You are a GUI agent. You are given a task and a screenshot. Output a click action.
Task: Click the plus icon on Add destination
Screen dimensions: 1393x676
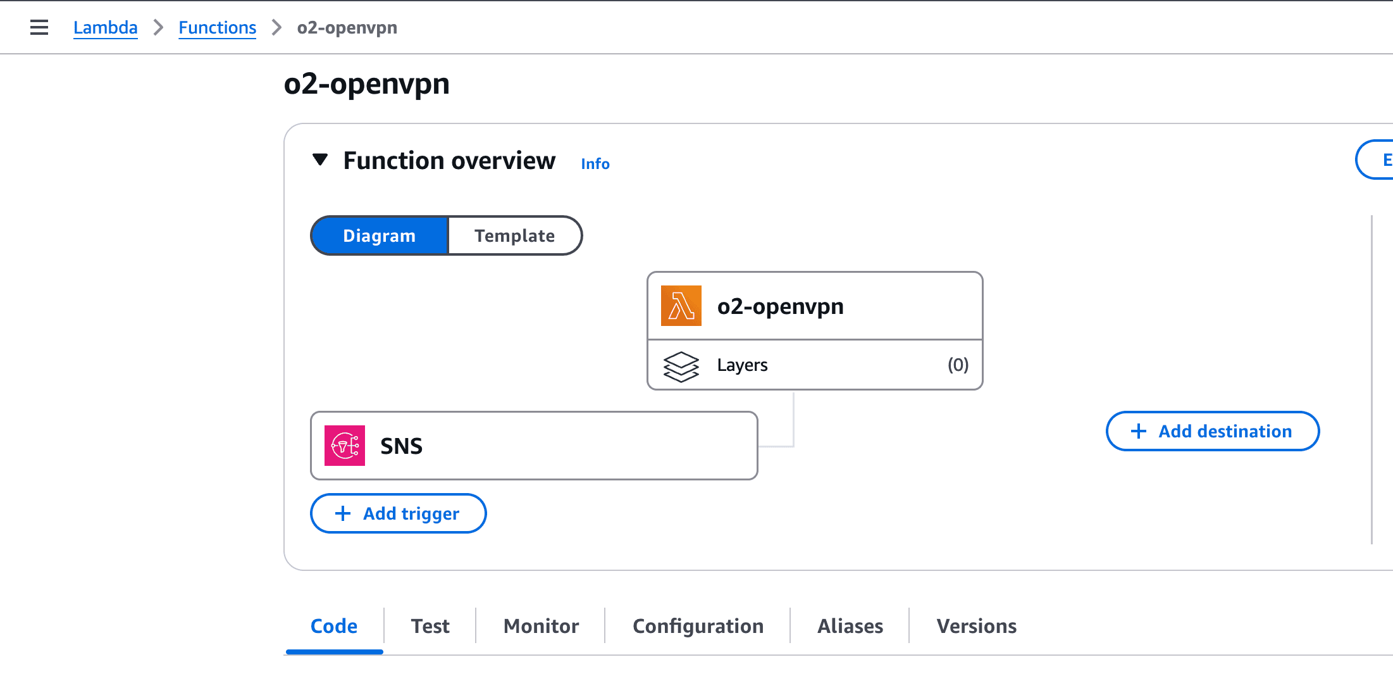(1139, 431)
